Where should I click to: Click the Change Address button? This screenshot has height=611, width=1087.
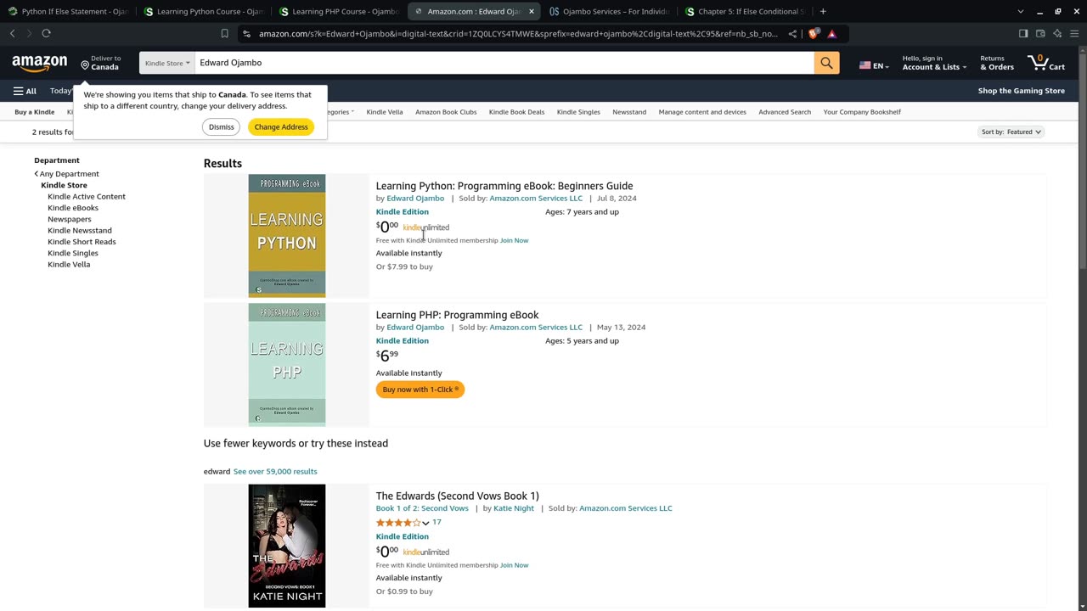point(281,126)
